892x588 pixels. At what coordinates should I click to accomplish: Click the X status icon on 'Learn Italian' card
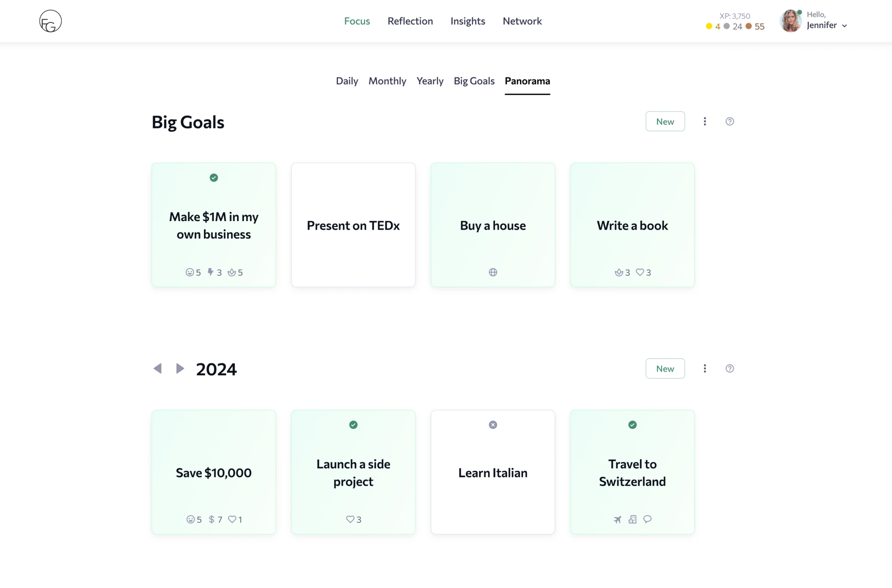(x=493, y=425)
